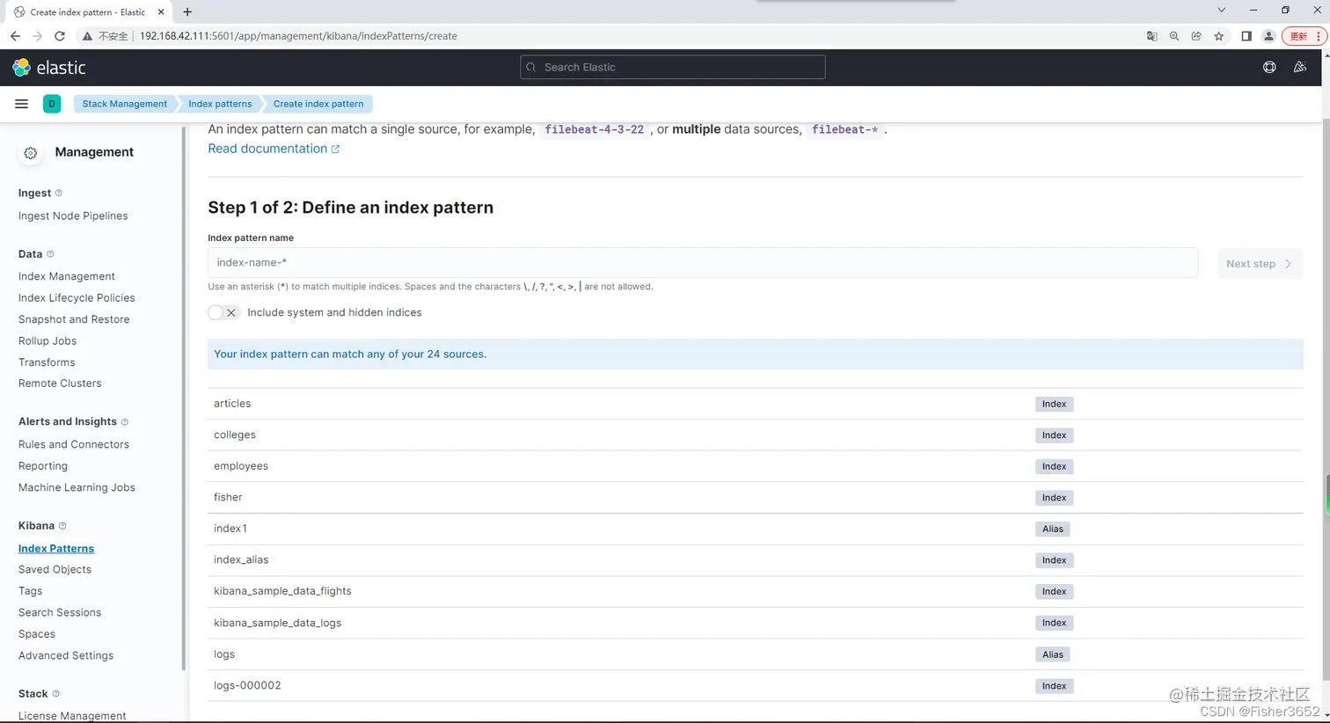Screen dimensions: 1330x723
Task: Open Ingest Node Pipelines
Action: [73, 215]
